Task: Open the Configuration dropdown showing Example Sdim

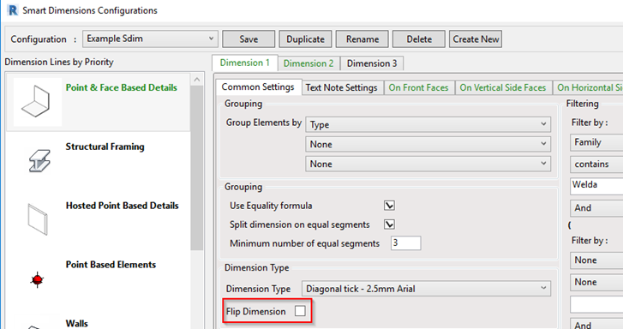Action: point(150,39)
